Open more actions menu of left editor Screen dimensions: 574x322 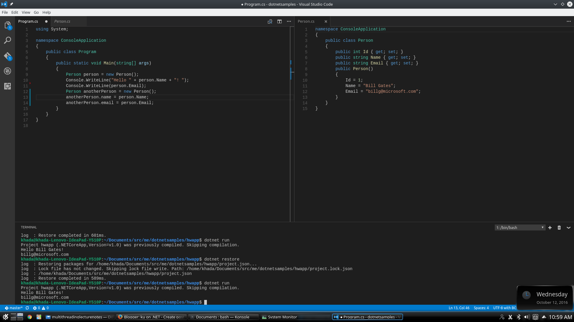pos(289,21)
